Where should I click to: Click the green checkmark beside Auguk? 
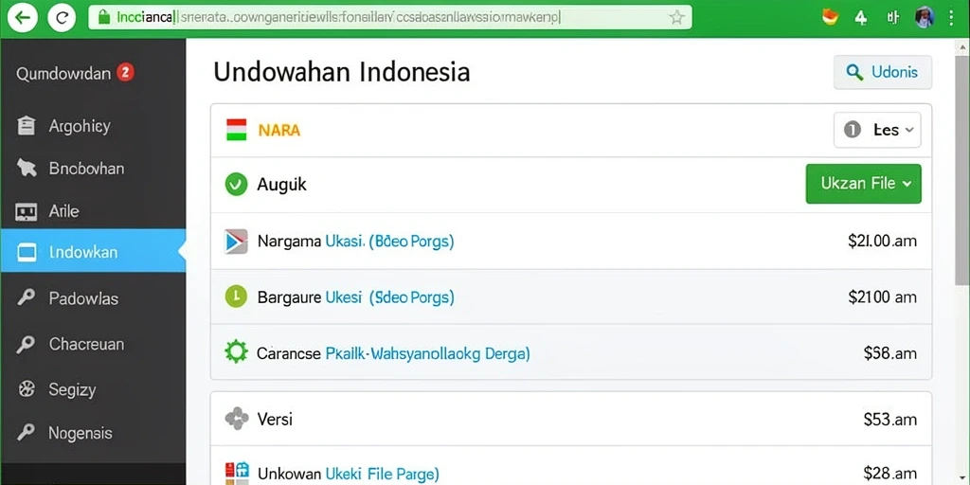tap(236, 184)
